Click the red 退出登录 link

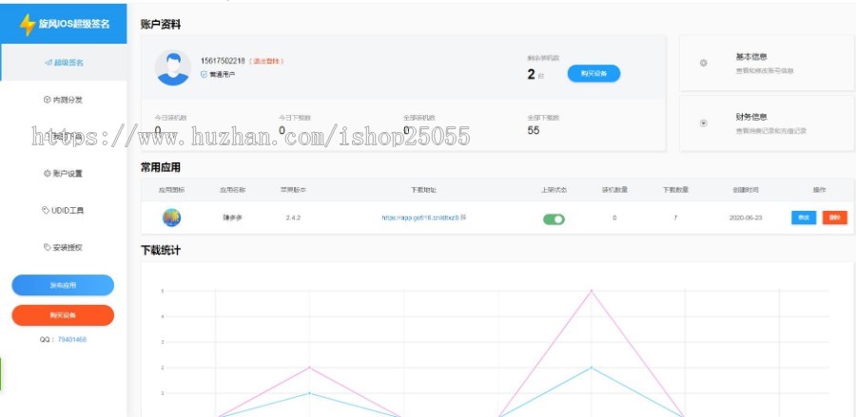(266, 61)
